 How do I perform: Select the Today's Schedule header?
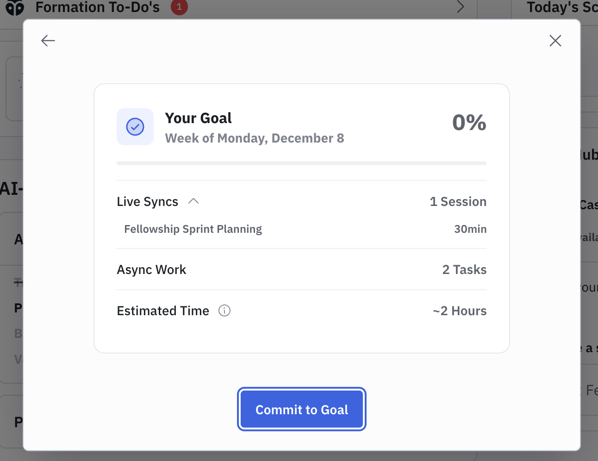[561, 7]
